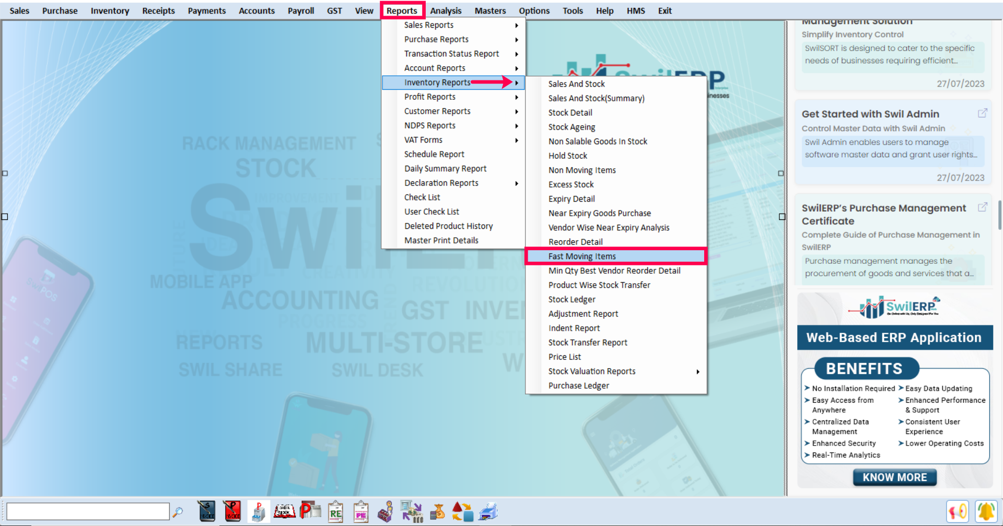The image size is (1003, 526).
Task: Choose Stock Ageing from submenu
Action: (616, 127)
